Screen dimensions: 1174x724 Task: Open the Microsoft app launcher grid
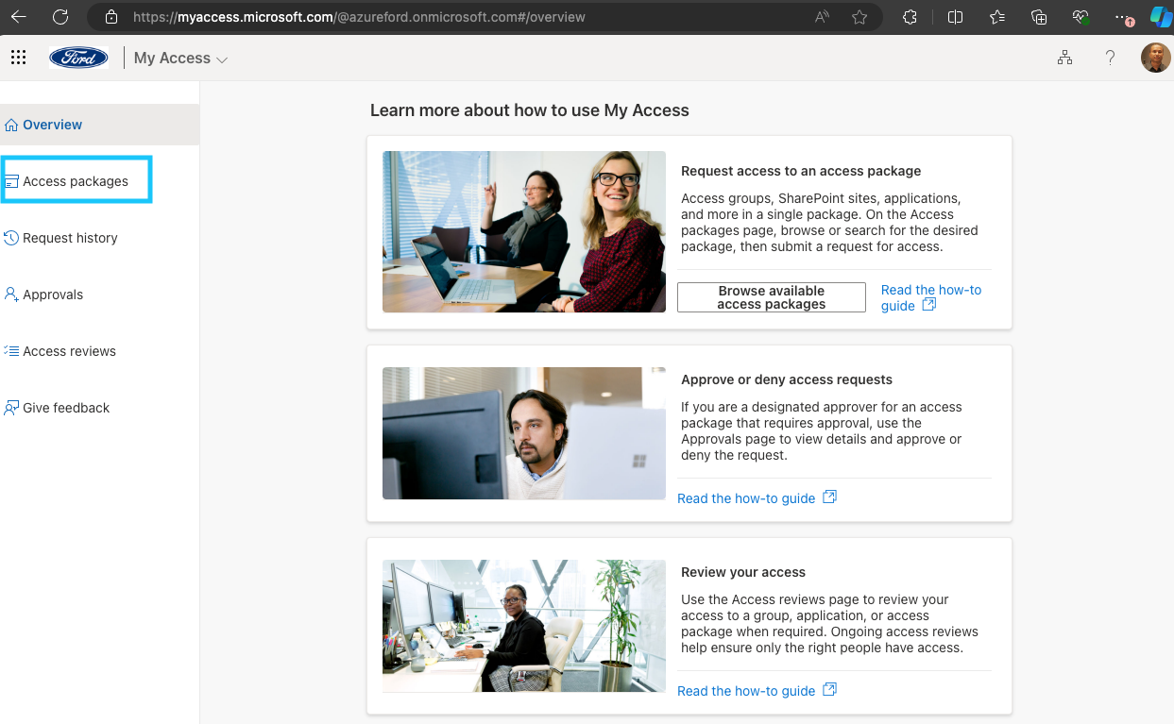tap(18, 58)
